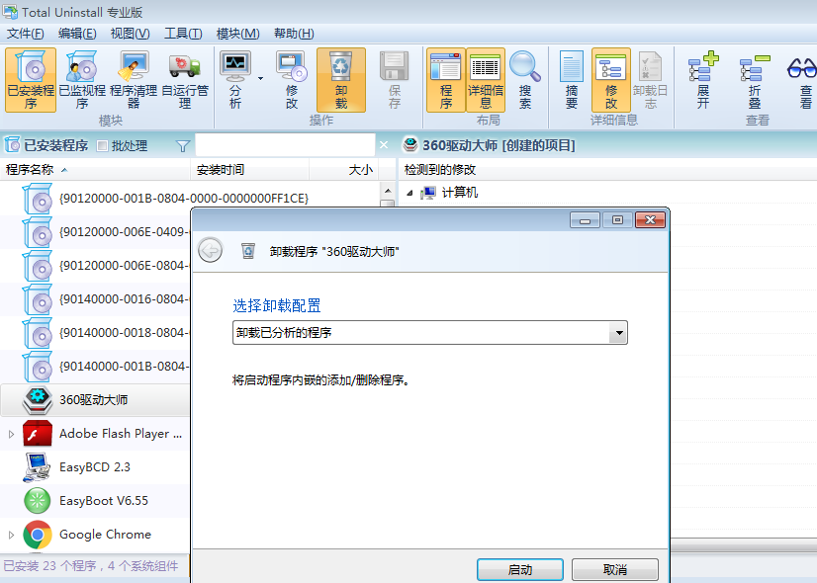
Task: Open the 搜索 magnifier tool
Action: [524, 79]
